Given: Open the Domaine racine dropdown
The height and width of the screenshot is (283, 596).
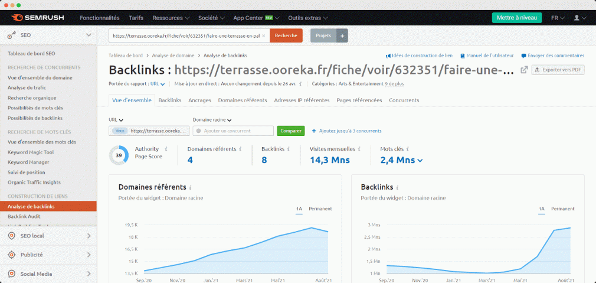Looking at the screenshot, I should pyautogui.click(x=212, y=120).
